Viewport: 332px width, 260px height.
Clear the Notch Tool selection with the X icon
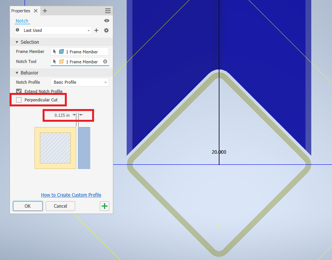[104, 61]
